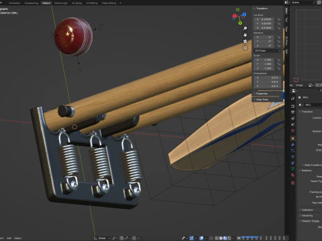This screenshot has height=241, width=322.
Task: Open the XYZ Euler rotation mode dropdown
Action: pyautogui.click(x=268, y=51)
